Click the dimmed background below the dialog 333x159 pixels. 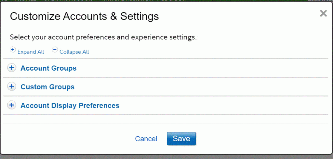166,157
